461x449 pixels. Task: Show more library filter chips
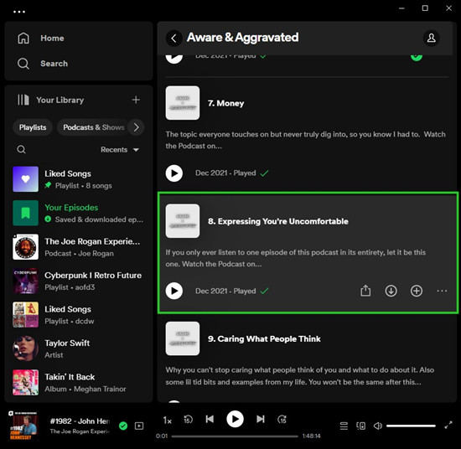(136, 127)
